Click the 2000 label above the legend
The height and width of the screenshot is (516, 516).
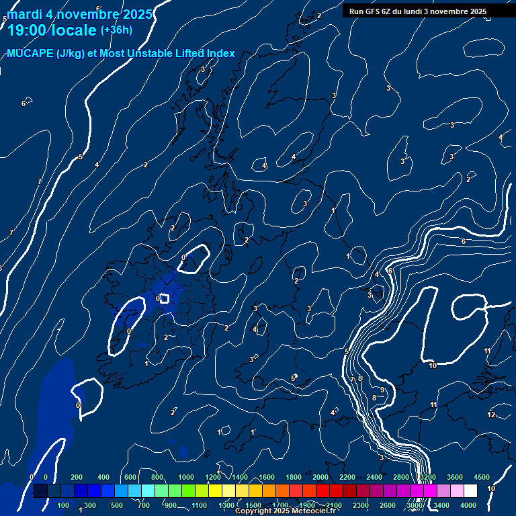[x=320, y=477]
